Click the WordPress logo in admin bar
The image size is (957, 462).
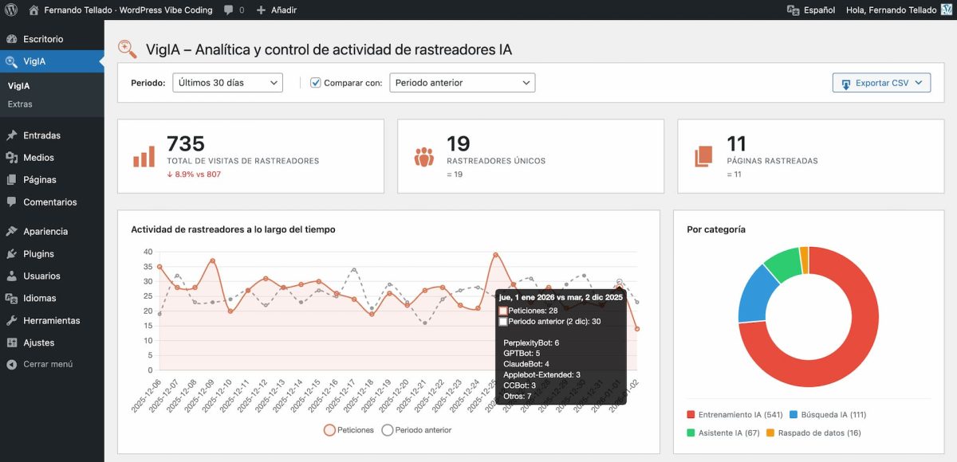pos(10,10)
